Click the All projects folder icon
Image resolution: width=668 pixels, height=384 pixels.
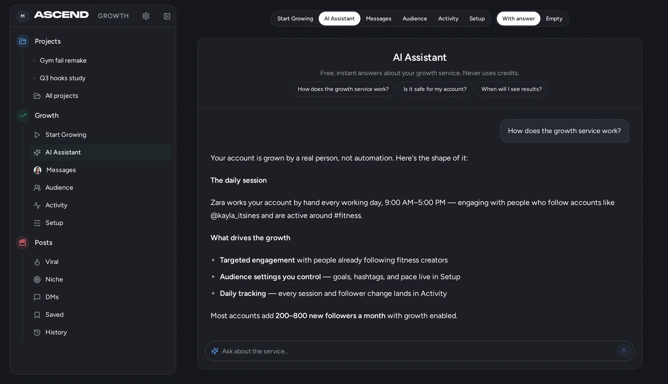pos(37,96)
